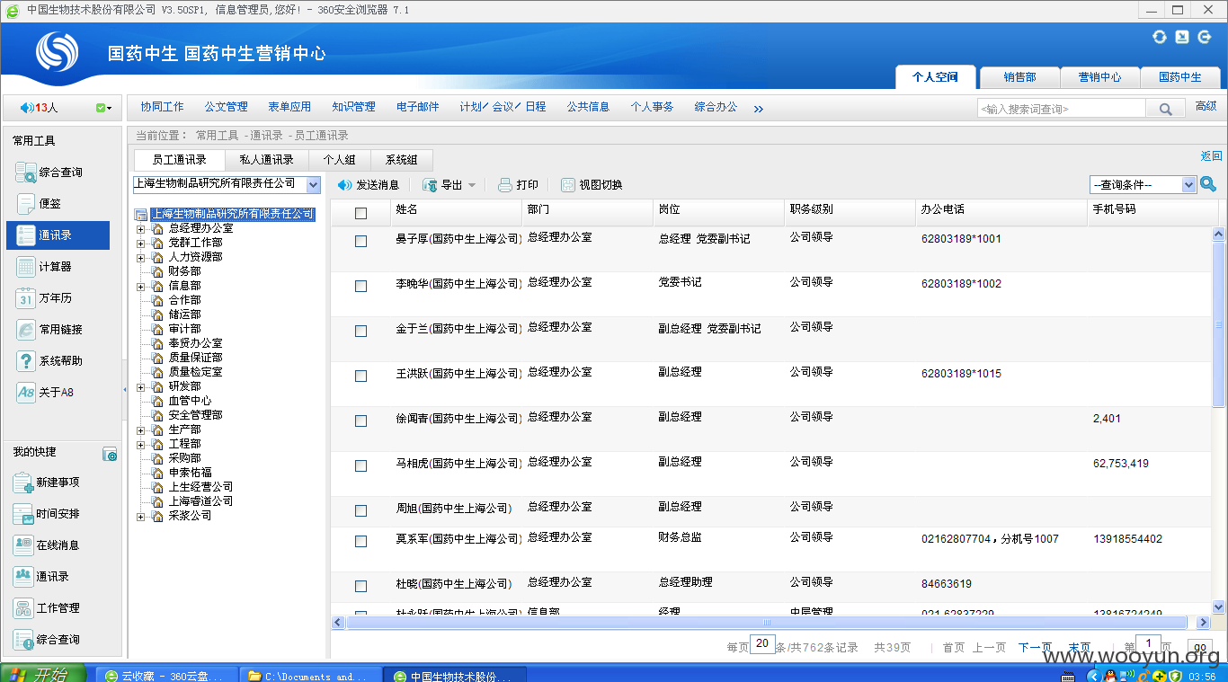Click the 13人 online users indicator
Screen dimensions: 1228x682
point(40,108)
